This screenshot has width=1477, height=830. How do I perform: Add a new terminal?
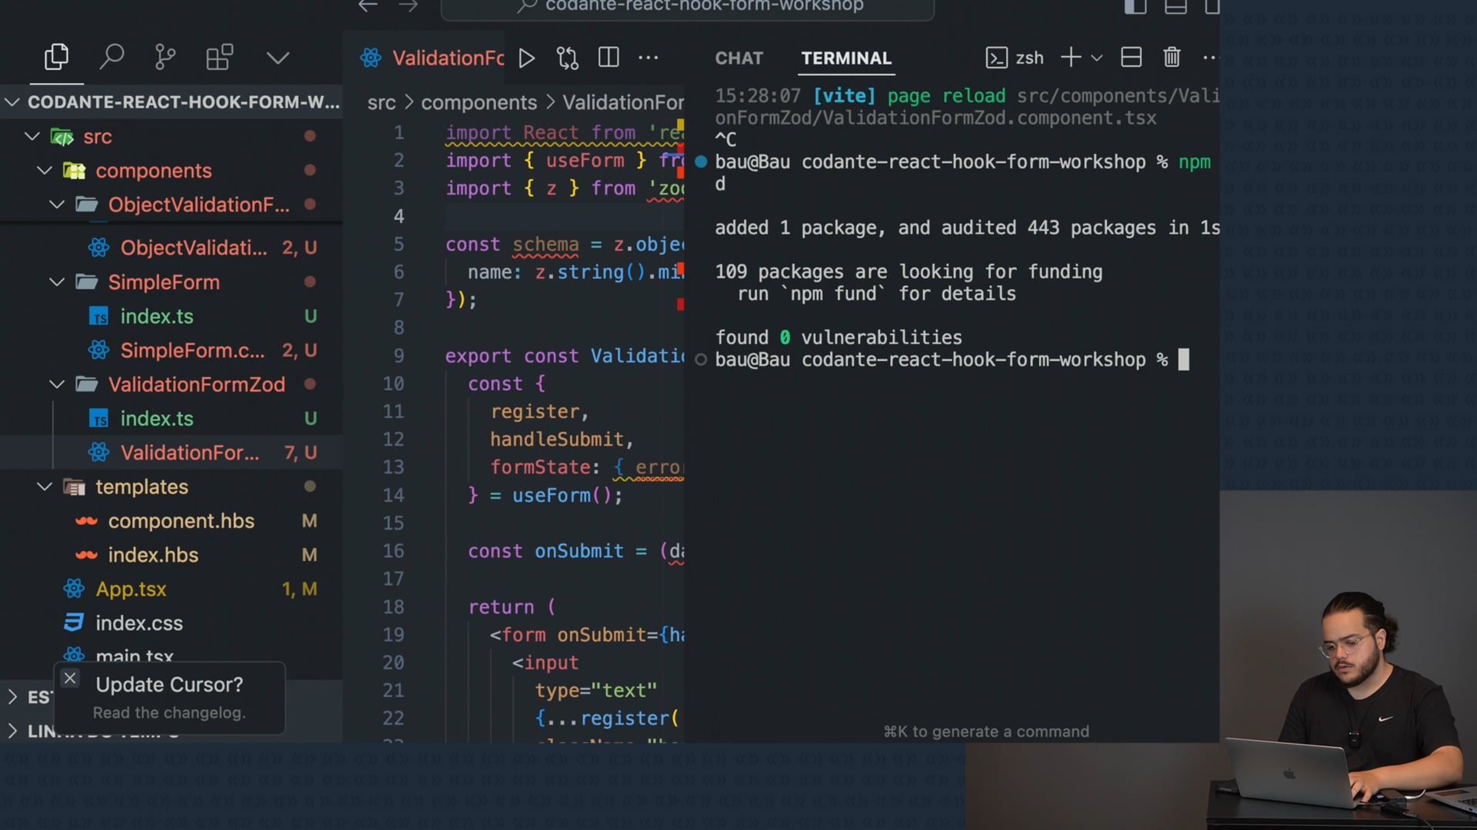click(1071, 58)
